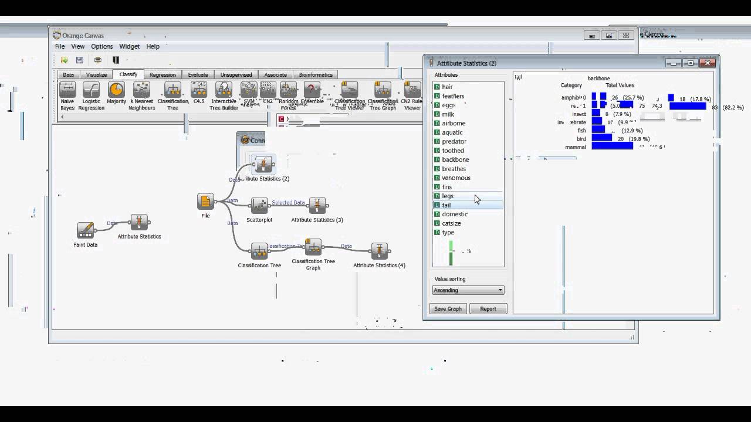Image resolution: width=751 pixels, height=422 pixels.
Task: Switch to the Data tab
Action: tap(69, 75)
